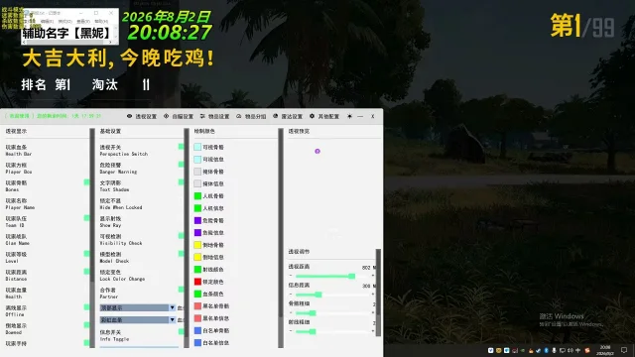Toggle the Partner switch
Image resolution: width=635 pixels, height=357 pixels.
tap(181, 290)
